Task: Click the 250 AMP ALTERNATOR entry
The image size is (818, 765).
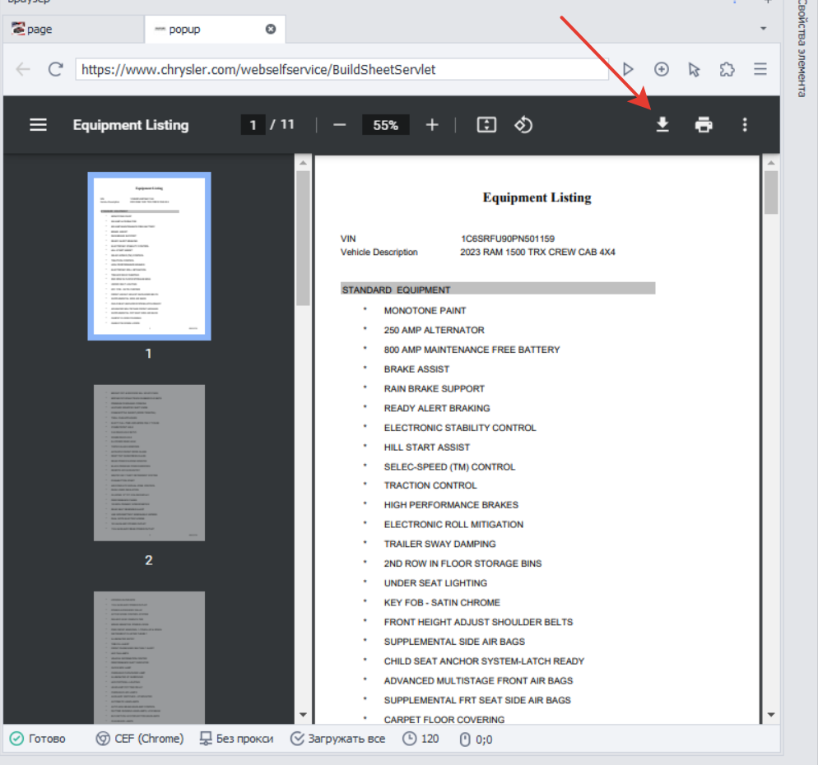Action: point(434,330)
